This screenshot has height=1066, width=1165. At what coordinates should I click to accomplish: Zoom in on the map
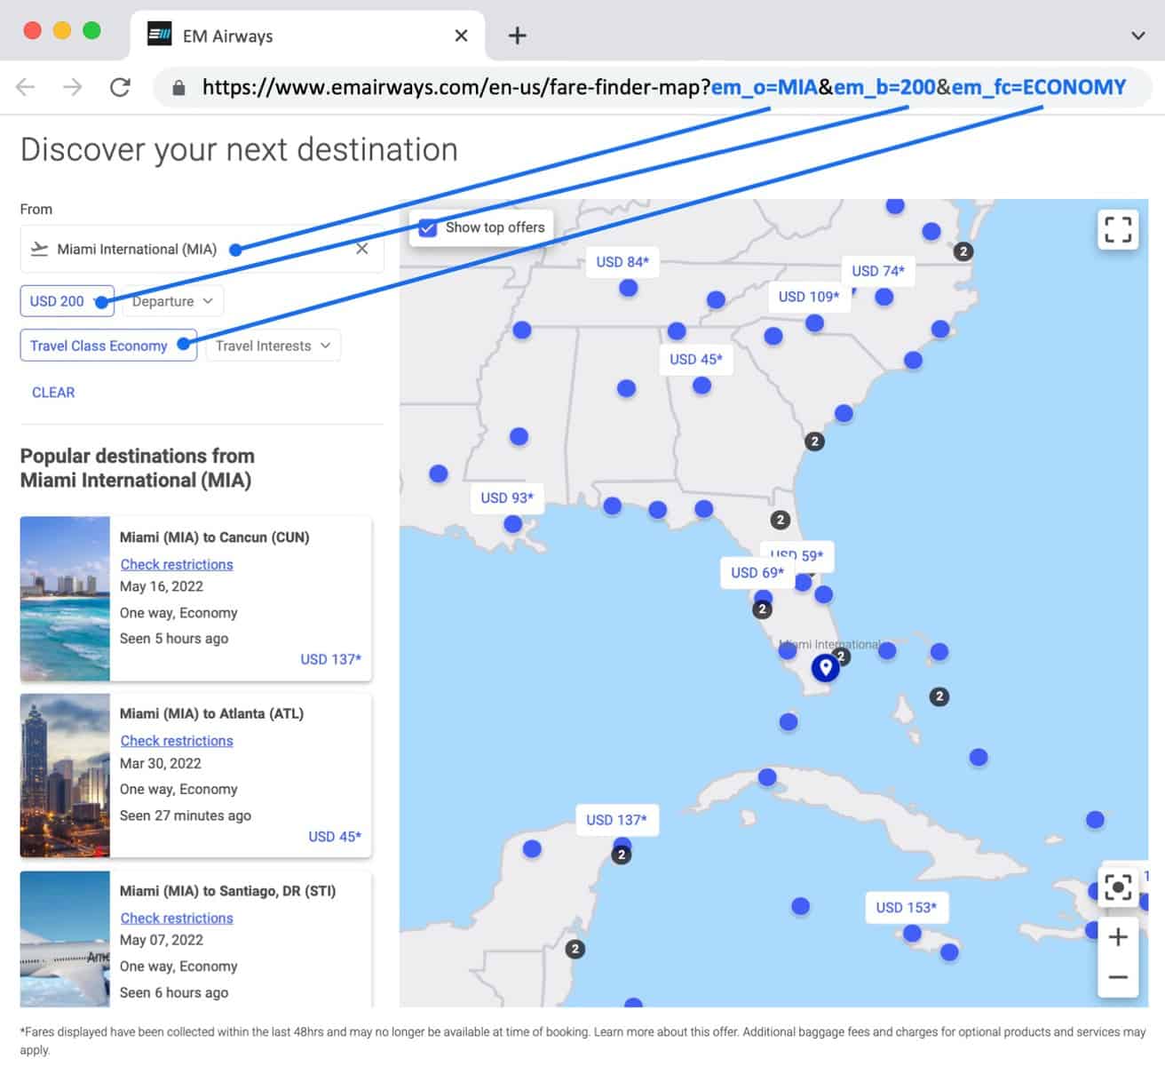point(1118,937)
